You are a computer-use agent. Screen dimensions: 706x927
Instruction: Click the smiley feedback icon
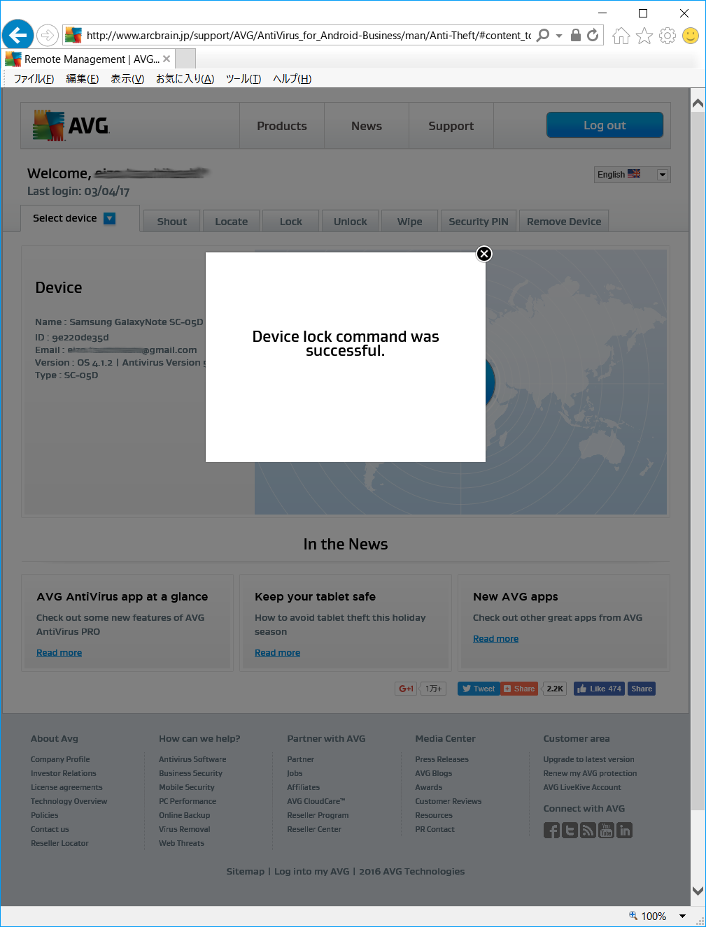[691, 36]
